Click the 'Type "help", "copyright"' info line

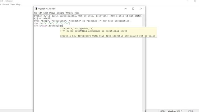[x=82, y=21]
